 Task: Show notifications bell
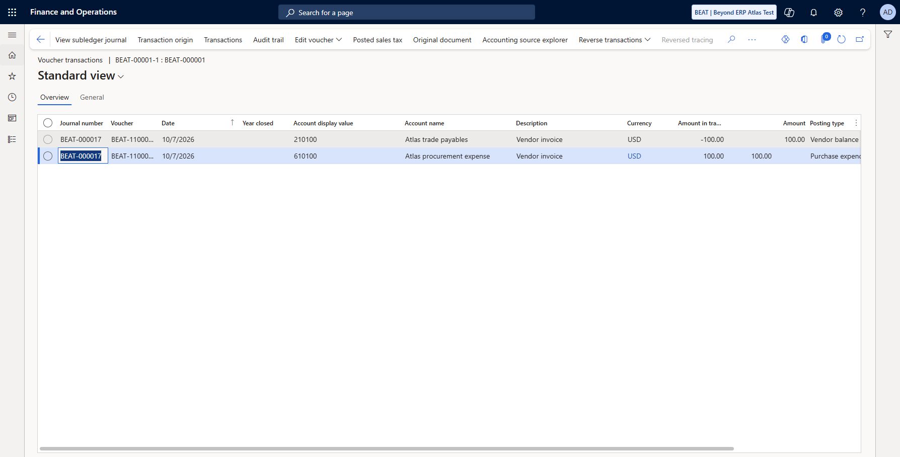tap(813, 12)
